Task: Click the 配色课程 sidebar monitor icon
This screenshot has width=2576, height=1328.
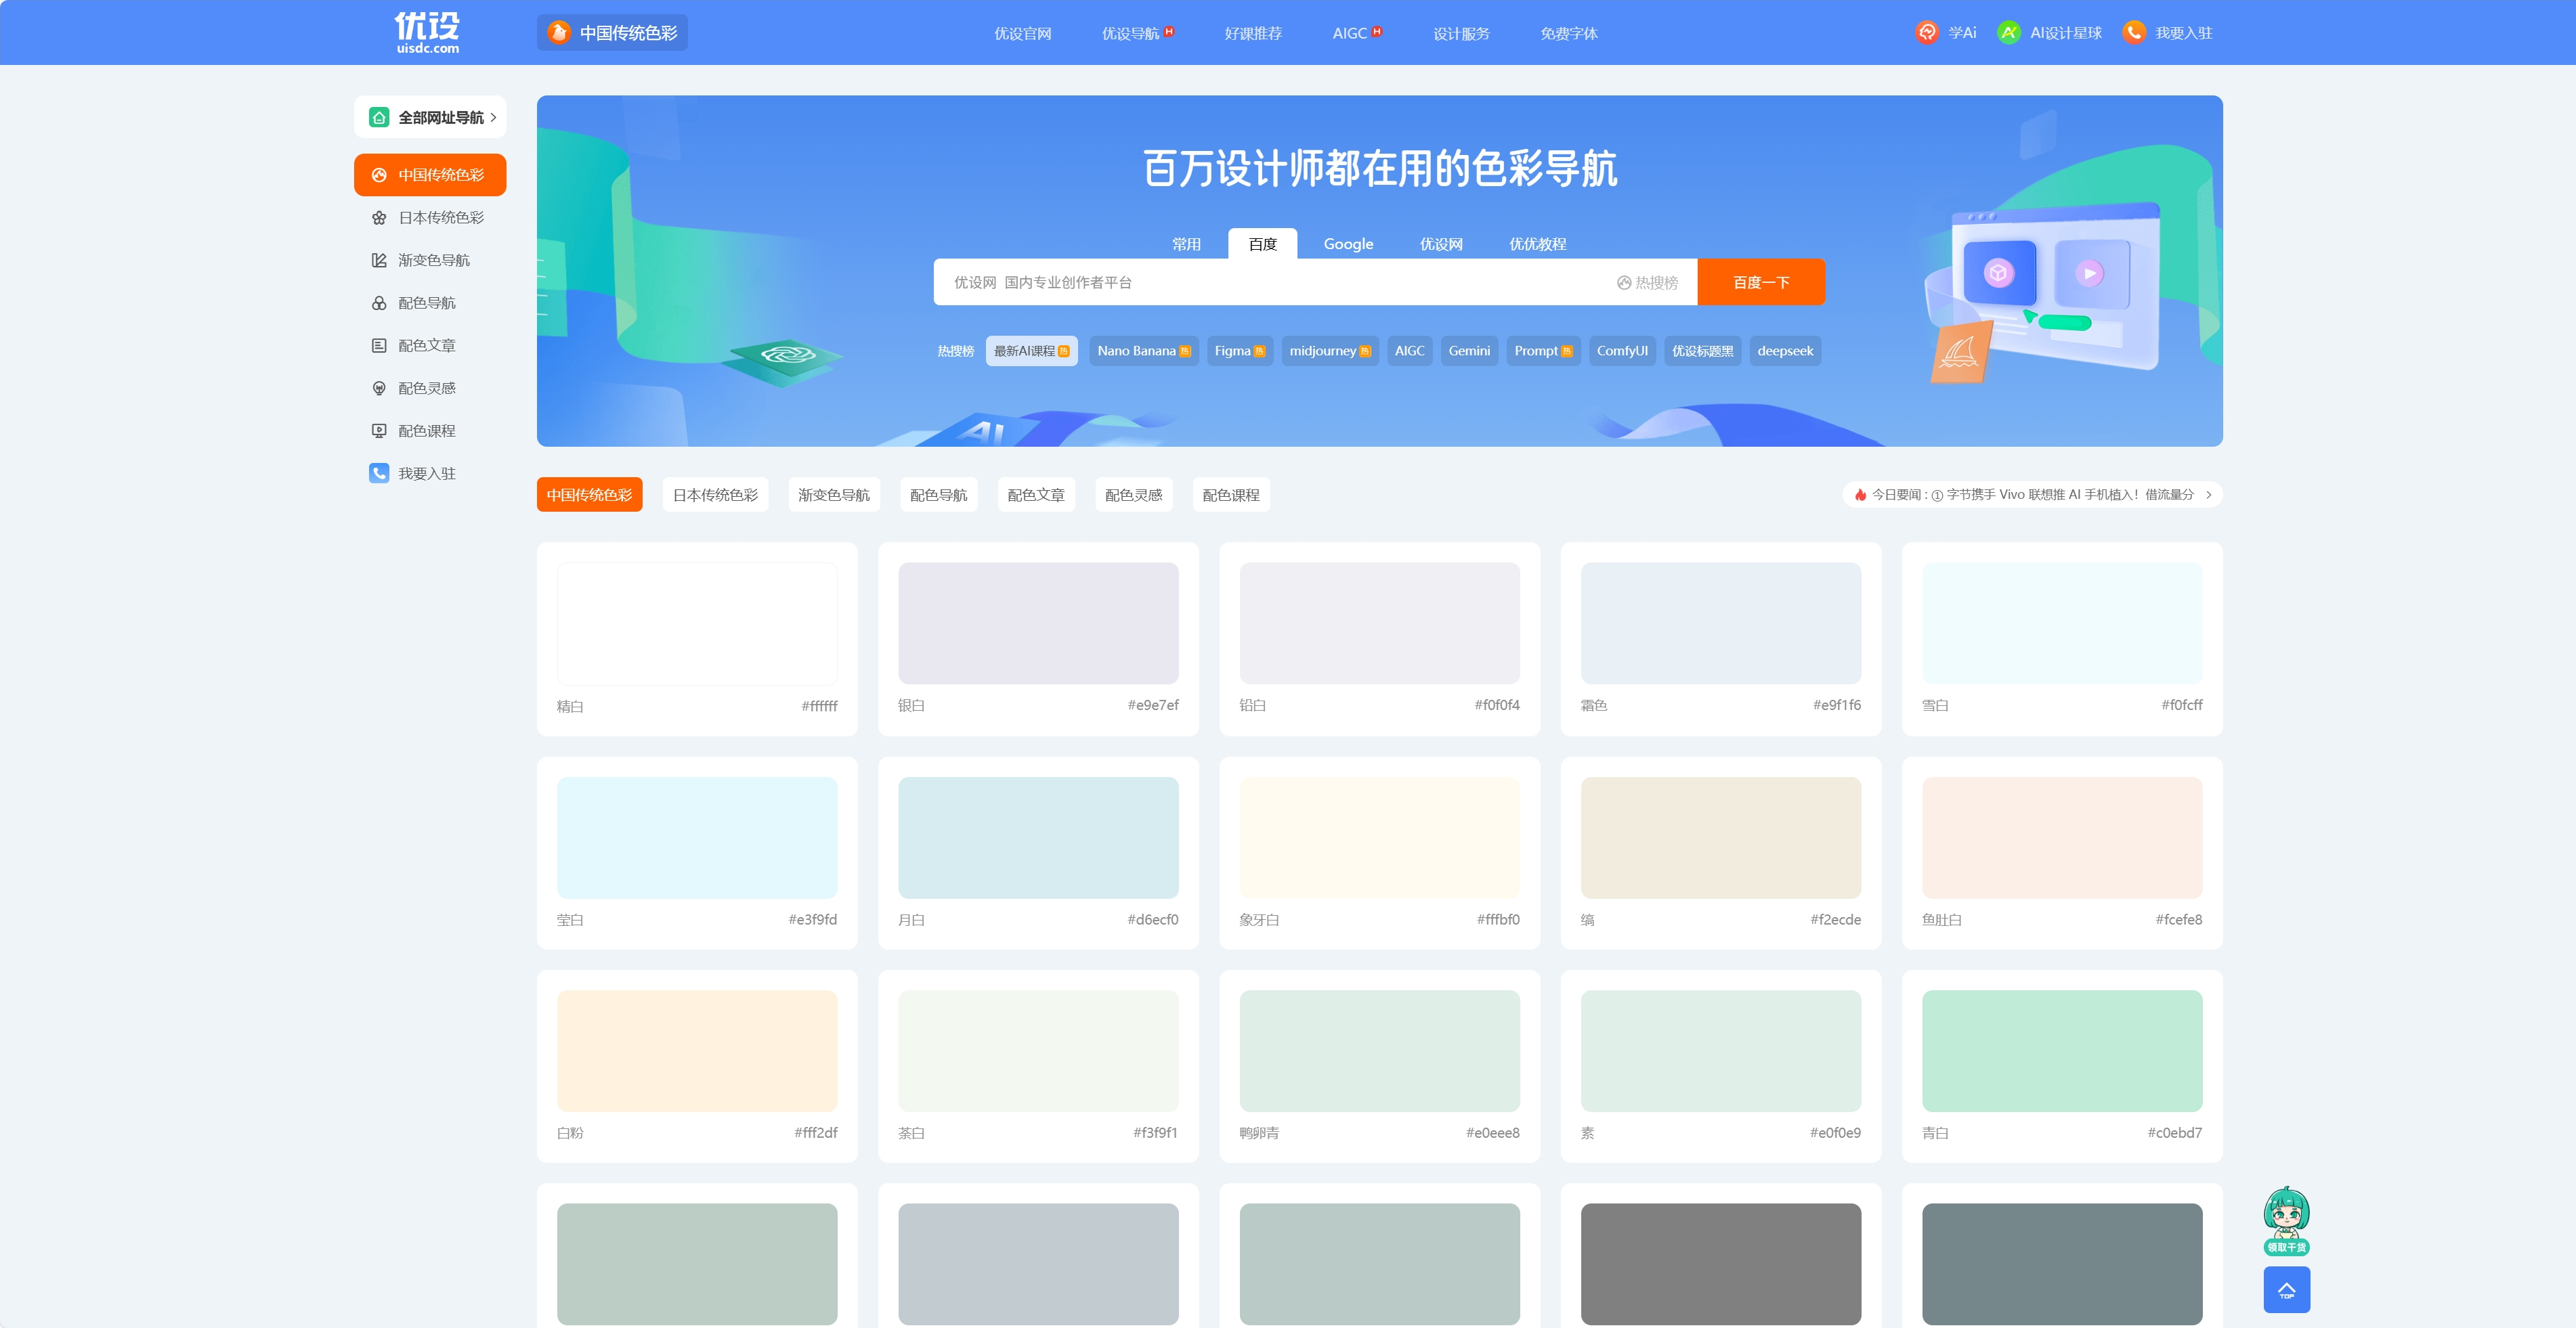Action: point(379,430)
